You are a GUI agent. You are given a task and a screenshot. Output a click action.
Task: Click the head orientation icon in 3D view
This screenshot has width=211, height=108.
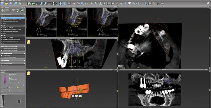pyautogui.click(x=28, y=73)
